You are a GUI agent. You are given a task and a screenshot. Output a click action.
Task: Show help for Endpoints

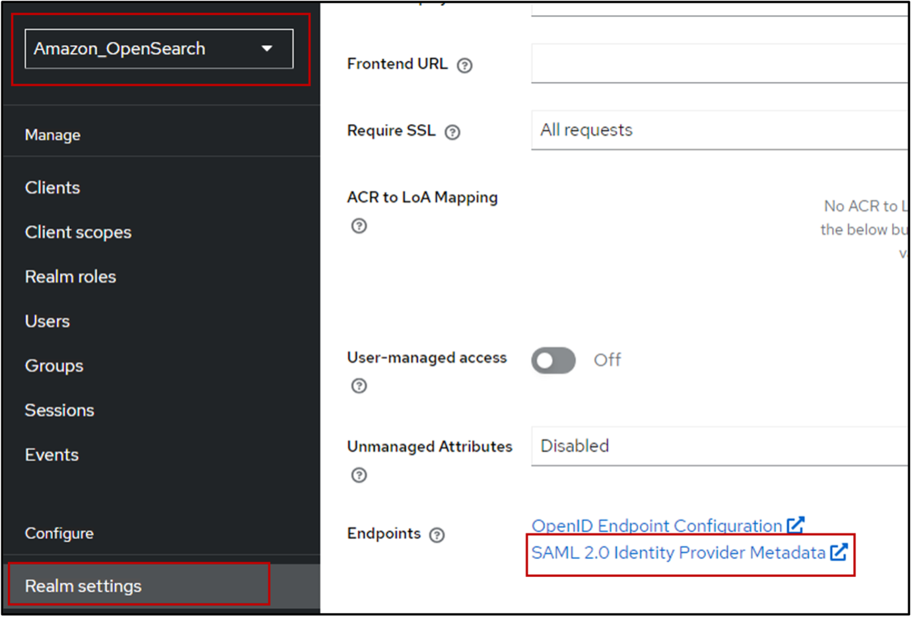click(x=437, y=535)
